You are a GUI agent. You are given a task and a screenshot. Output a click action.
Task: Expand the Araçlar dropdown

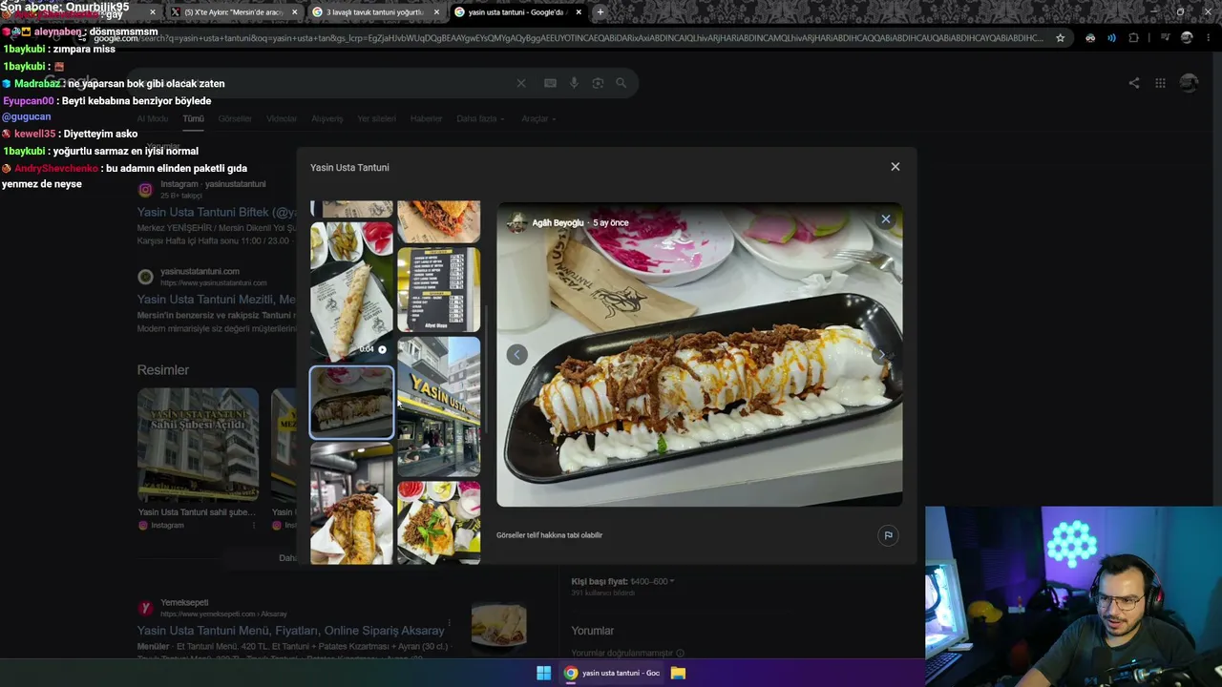point(538,119)
